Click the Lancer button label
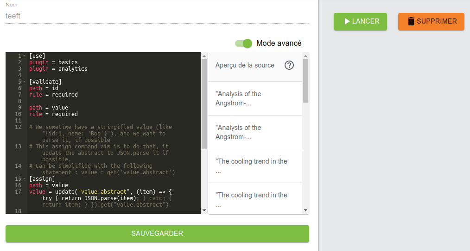This screenshot has width=470, height=251. pos(365,21)
